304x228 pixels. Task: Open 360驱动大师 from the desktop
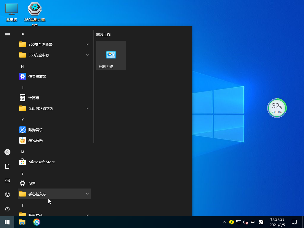pyautogui.click(x=34, y=9)
